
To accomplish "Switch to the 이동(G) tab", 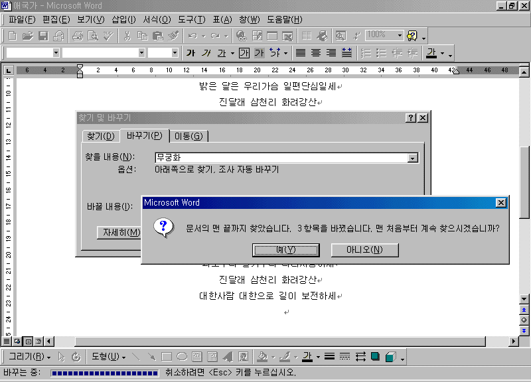I will pos(189,137).
